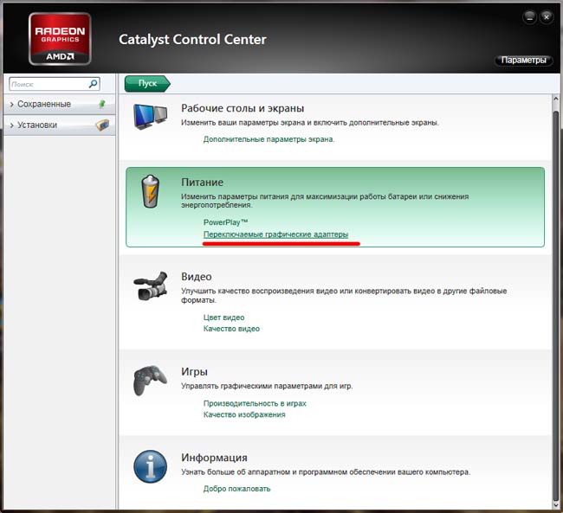Open the Параметры menu button
563x513 pixels.
point(523,61)
